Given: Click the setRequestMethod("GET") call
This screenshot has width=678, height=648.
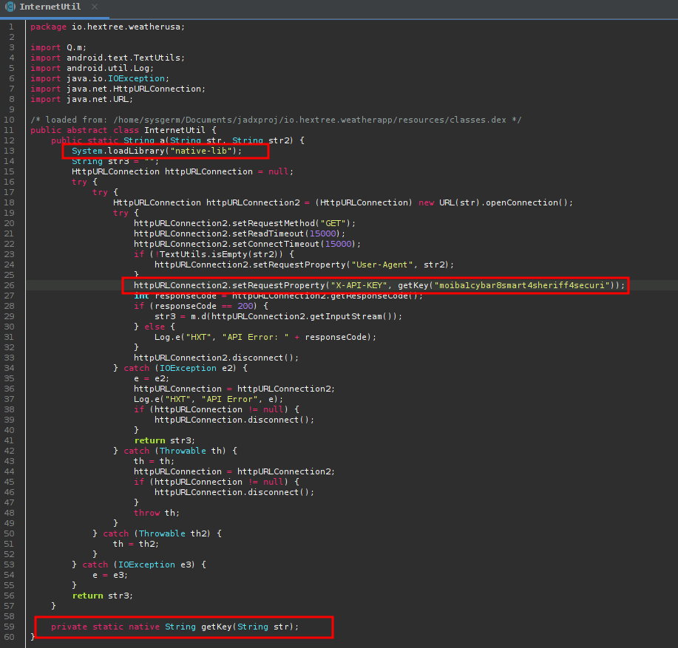Looking at the screenshot, I should pos(244,223).
